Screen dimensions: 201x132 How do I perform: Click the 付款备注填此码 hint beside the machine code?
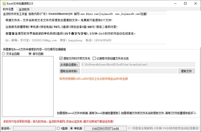click(x=164, y=128)
